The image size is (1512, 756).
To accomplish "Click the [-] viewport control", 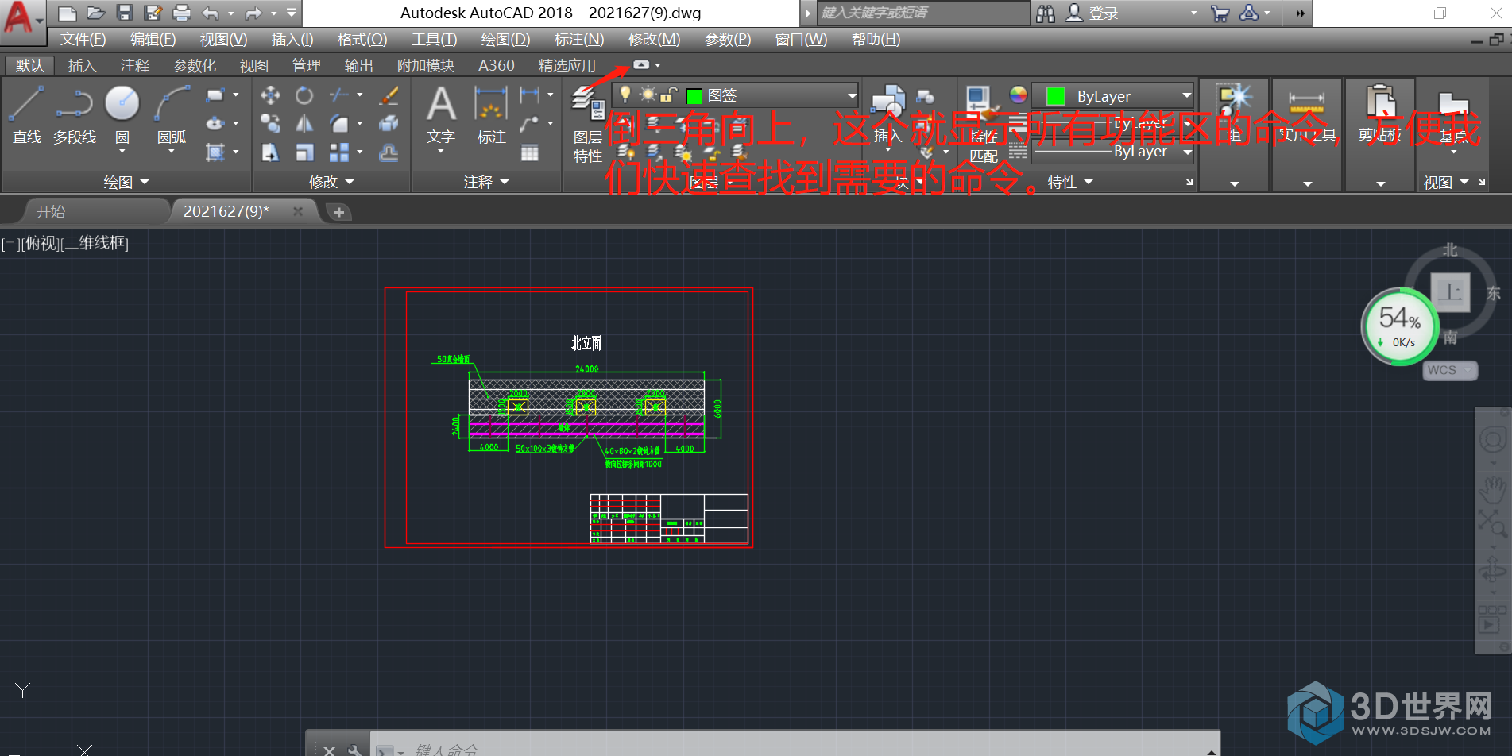I will 11,243.
